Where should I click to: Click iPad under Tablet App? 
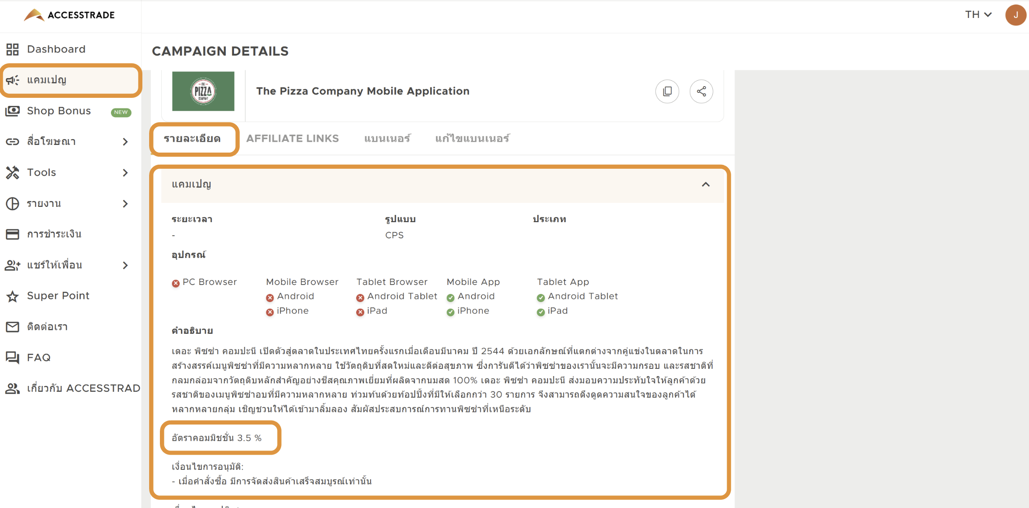click(552, 311)
